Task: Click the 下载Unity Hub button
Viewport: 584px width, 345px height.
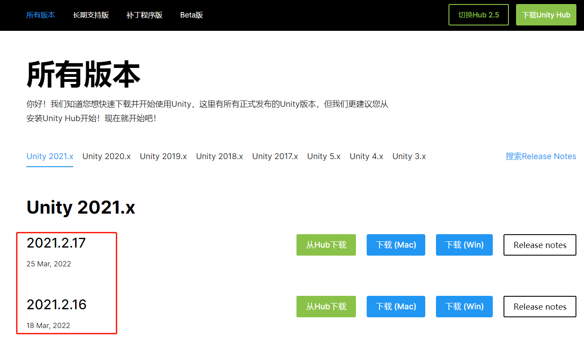Action: 546,15
